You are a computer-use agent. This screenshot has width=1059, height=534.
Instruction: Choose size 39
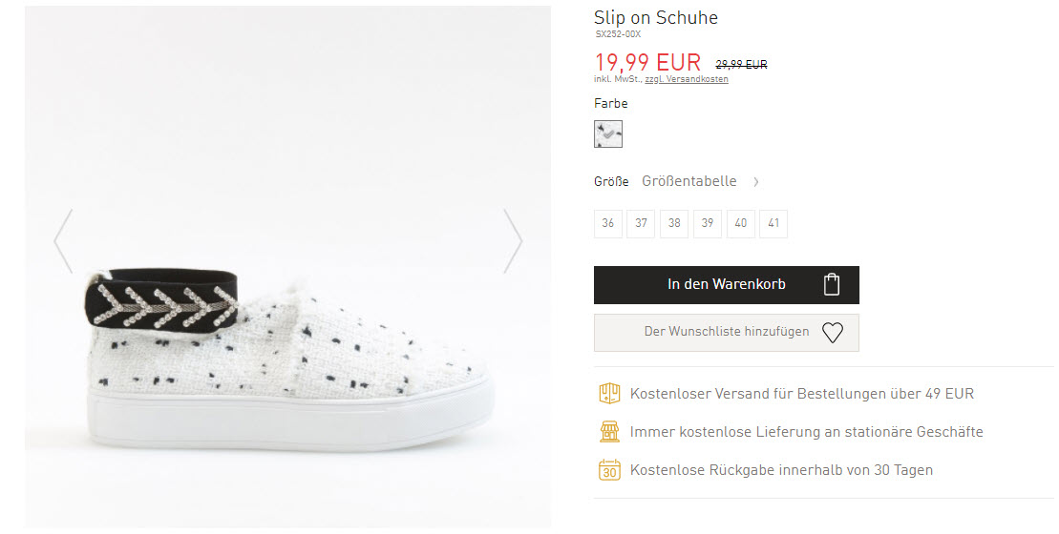tap(708, 223)
